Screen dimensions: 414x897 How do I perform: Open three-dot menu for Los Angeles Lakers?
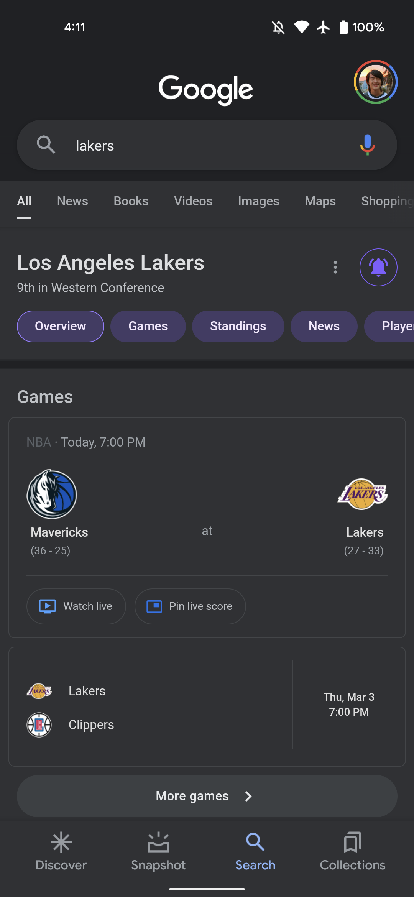point(335,267)
